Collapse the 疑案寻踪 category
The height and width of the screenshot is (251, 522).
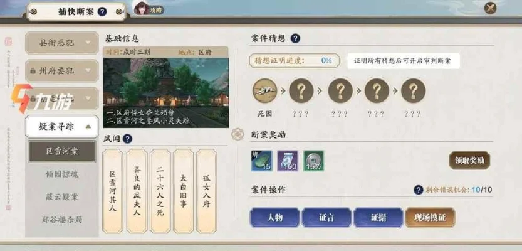point(62,127)
